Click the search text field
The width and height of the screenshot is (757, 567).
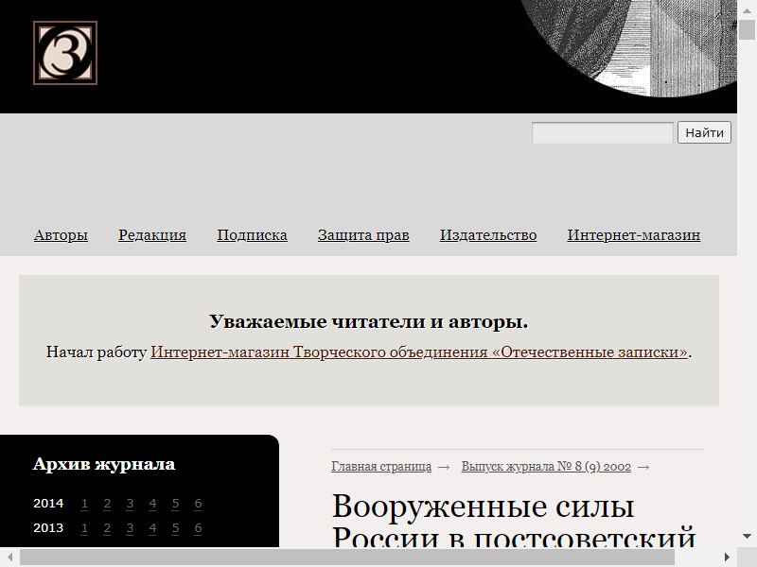tap(602, 133)
